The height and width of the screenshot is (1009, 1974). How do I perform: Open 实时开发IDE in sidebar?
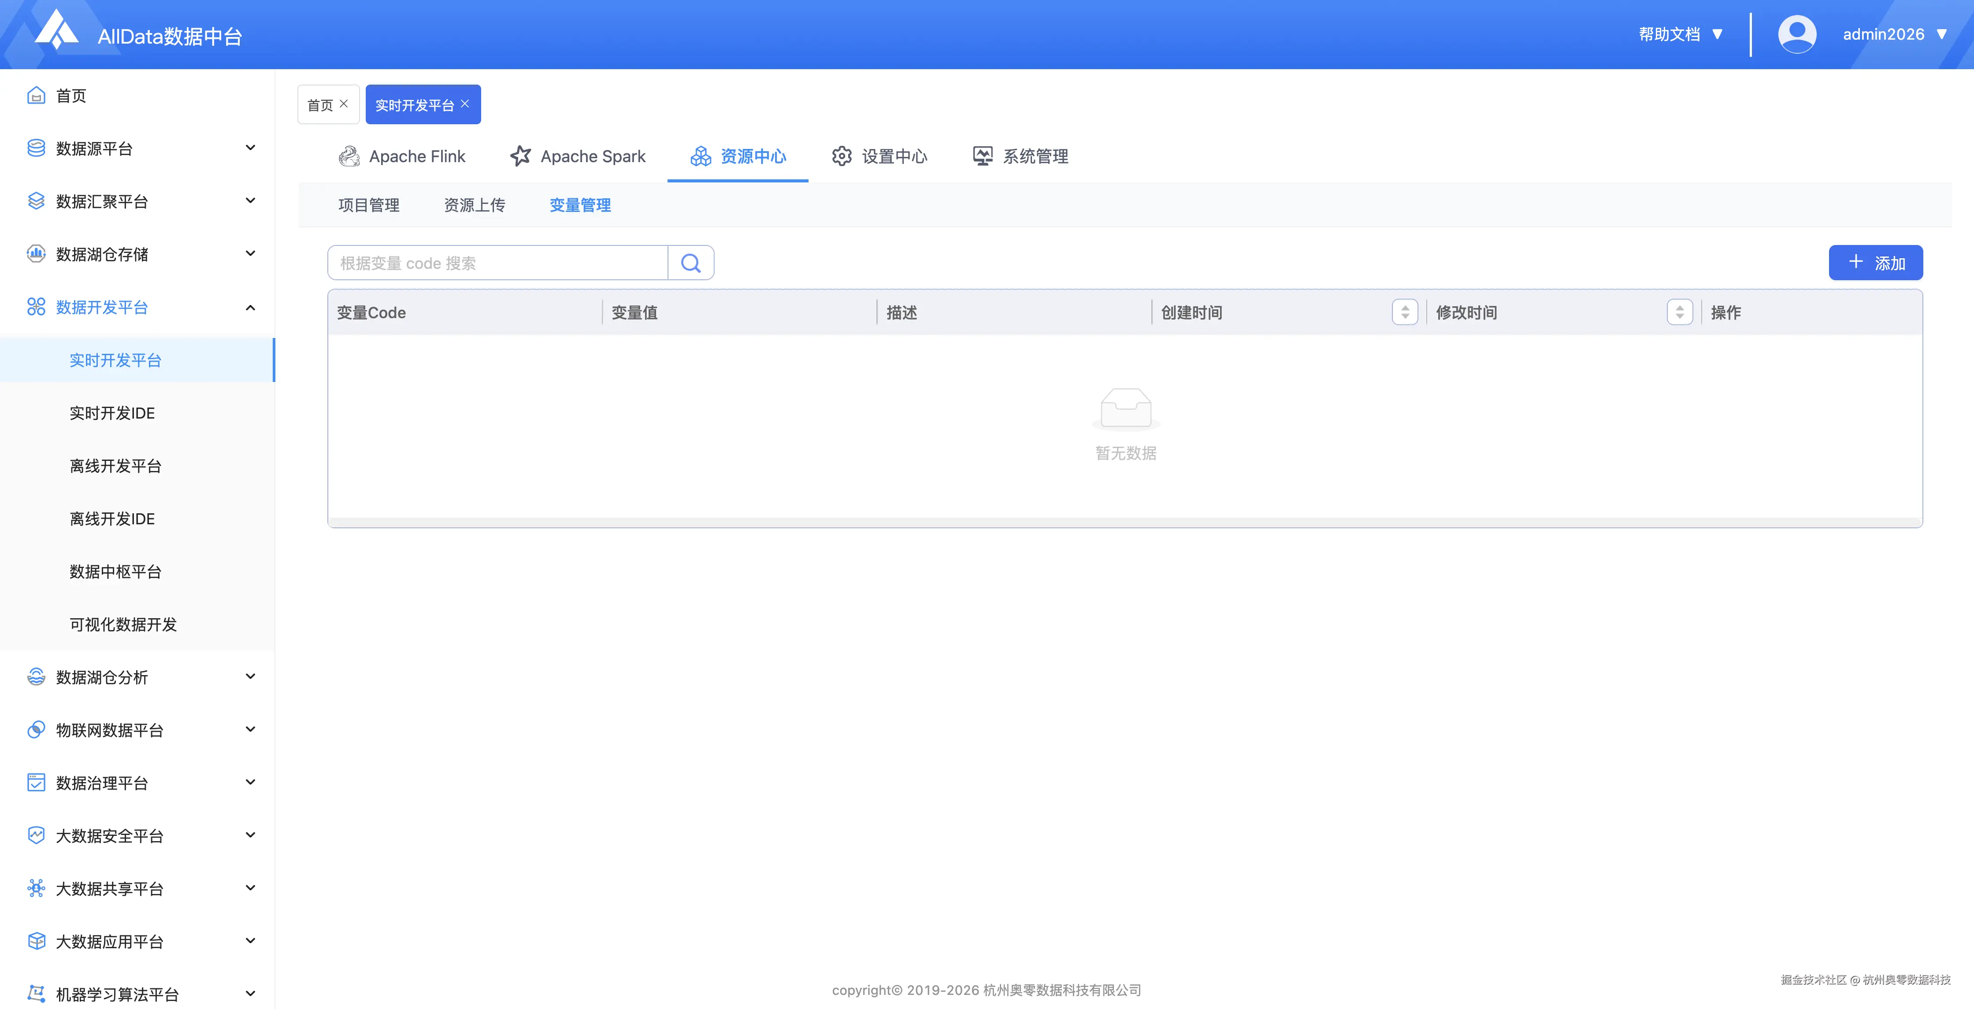(137, 413)
